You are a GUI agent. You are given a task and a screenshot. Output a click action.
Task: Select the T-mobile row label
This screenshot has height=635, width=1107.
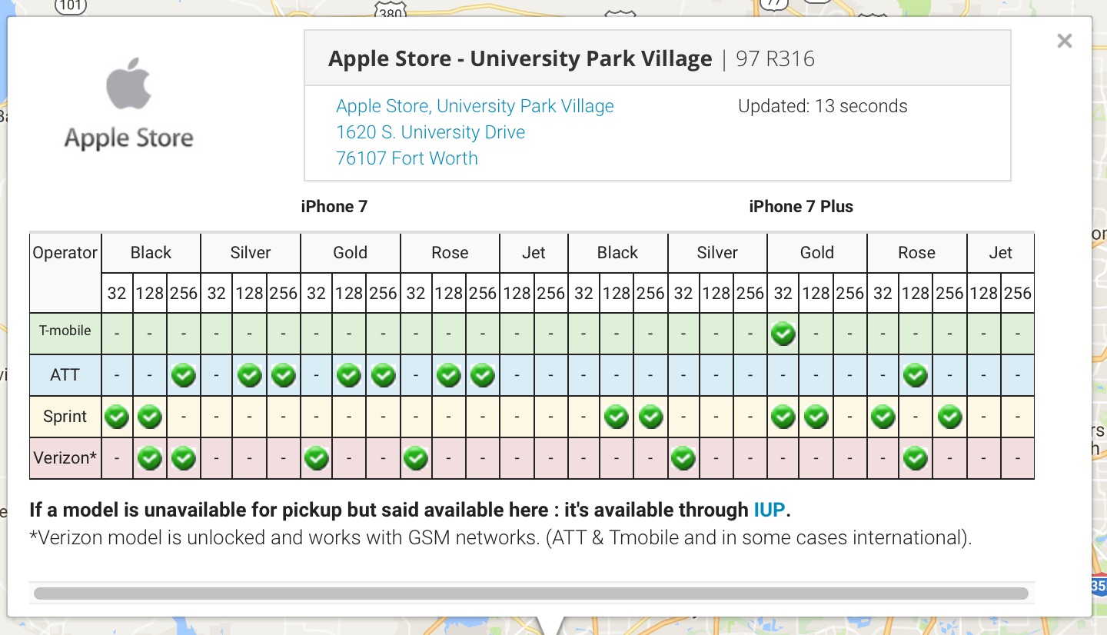pyautogui.click(x=65, y=331)
